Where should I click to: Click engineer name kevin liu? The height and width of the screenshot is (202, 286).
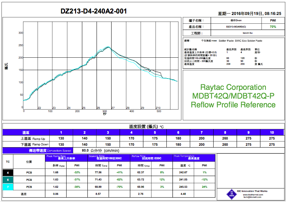[248, 33]
